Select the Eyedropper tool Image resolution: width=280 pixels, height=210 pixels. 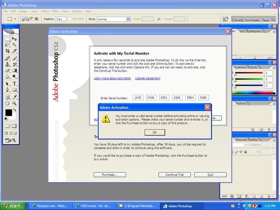point(14,97)
